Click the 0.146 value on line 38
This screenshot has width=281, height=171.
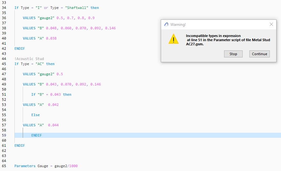coord(110,28)
